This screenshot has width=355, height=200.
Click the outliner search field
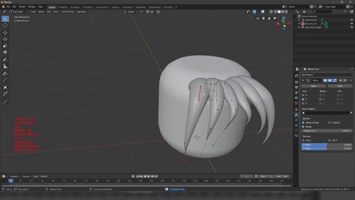click(x=322, y=12)
